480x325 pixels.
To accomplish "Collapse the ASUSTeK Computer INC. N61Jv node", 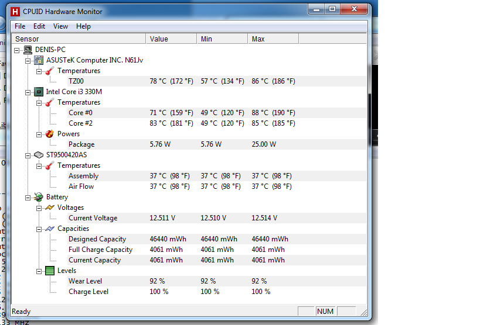I will click(28, 61).
